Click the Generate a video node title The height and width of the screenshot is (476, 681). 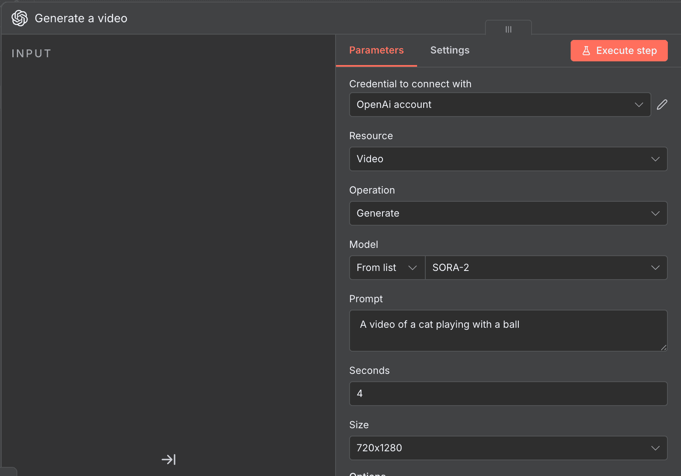(81, 19)
